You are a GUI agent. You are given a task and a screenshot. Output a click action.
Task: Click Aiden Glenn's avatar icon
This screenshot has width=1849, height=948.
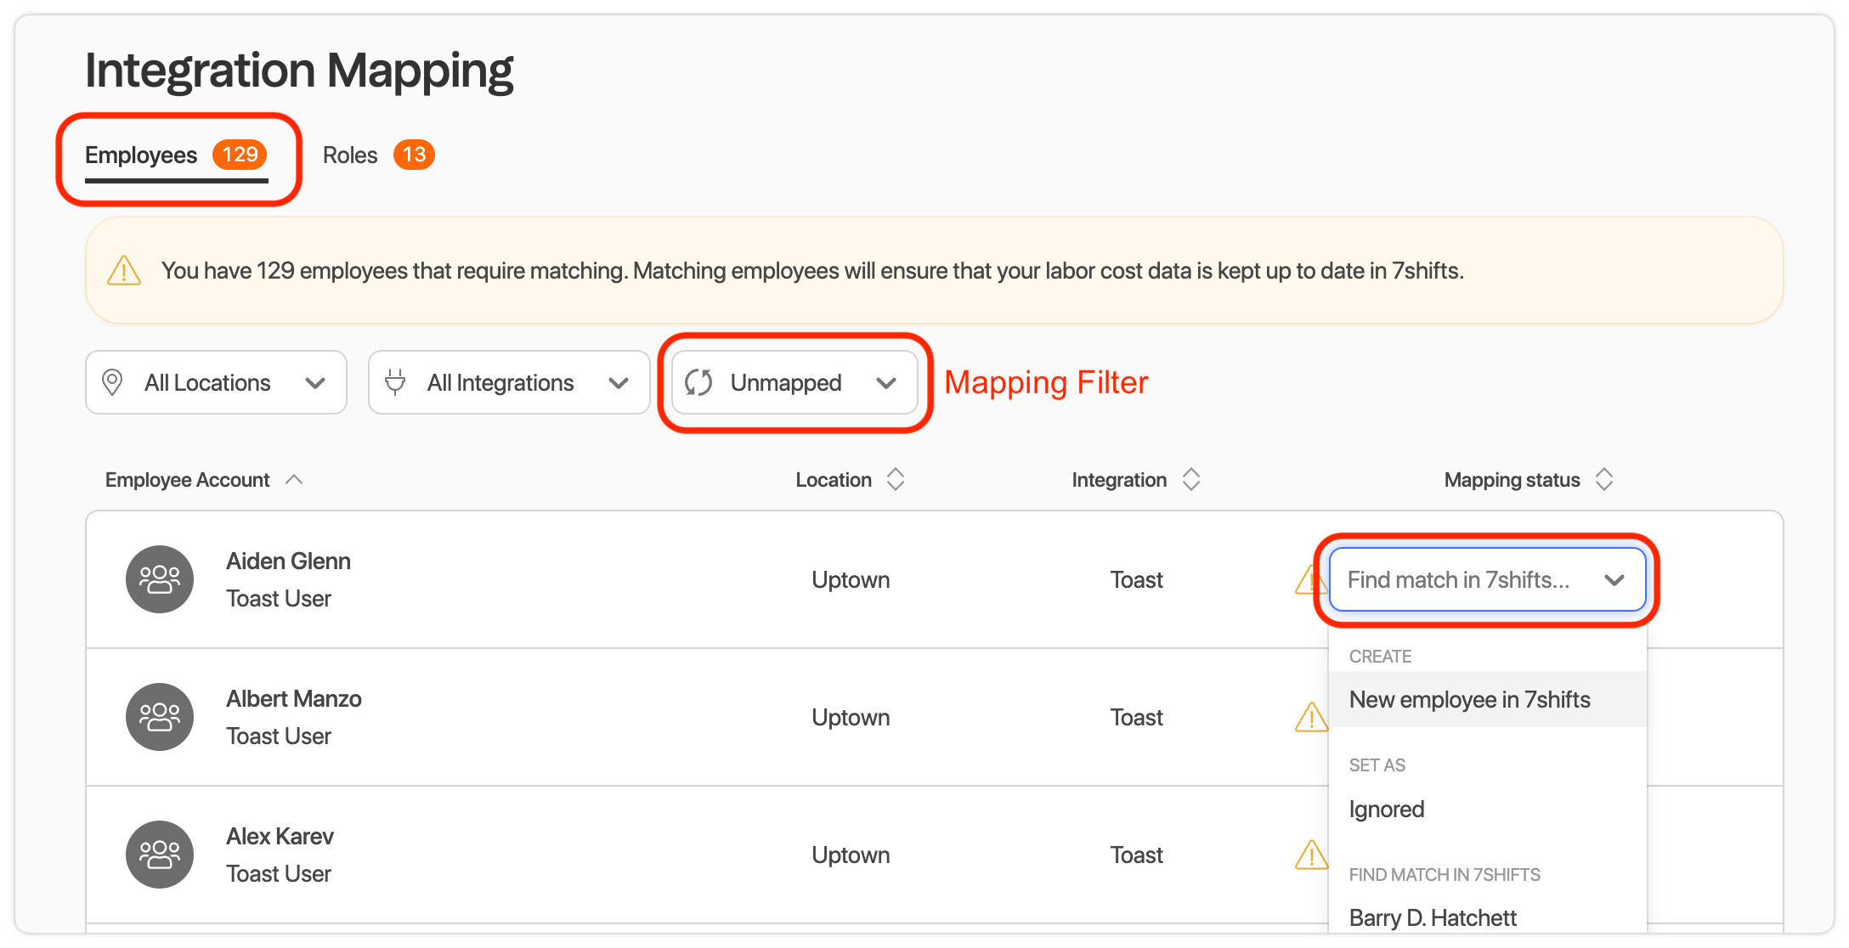[x=160, y=579]
